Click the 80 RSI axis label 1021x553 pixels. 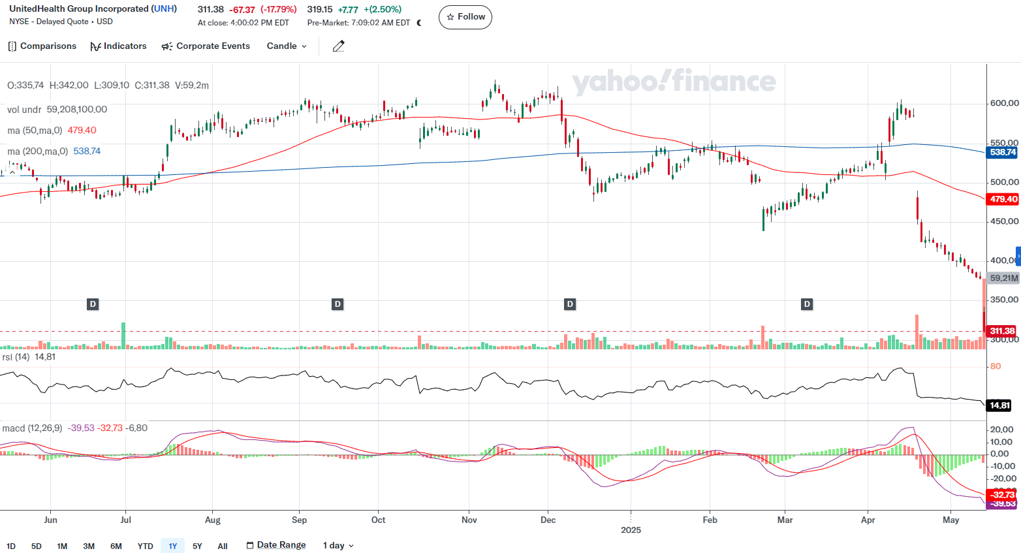coord(996,366)
